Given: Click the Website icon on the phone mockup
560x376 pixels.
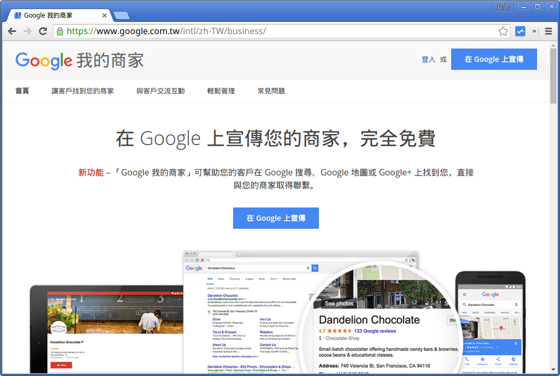Looking at the screenshot, I should [x=513, y=359].
